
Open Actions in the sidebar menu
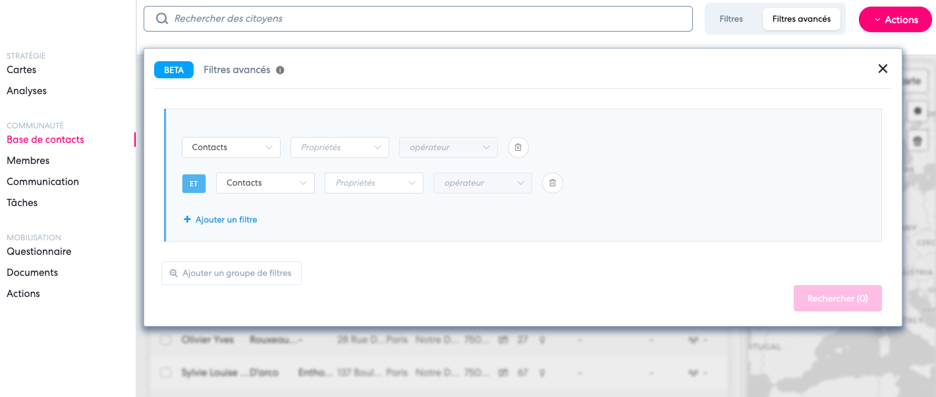[24, 294]
